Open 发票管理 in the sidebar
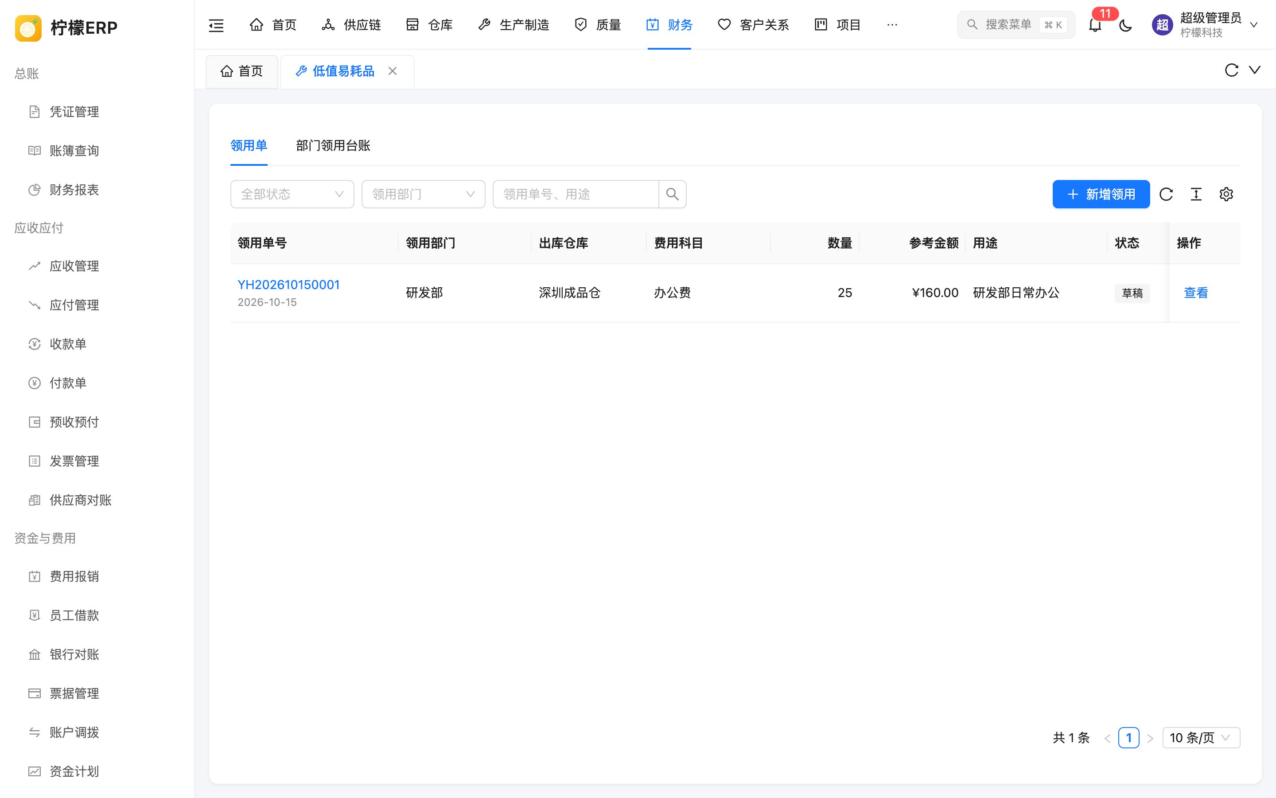The height and width of the screenshot is (798, 1276). click(x=97, y=461)
